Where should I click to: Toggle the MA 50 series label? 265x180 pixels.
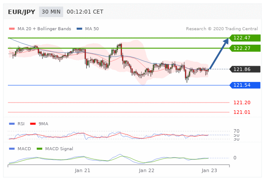point(92,29)
